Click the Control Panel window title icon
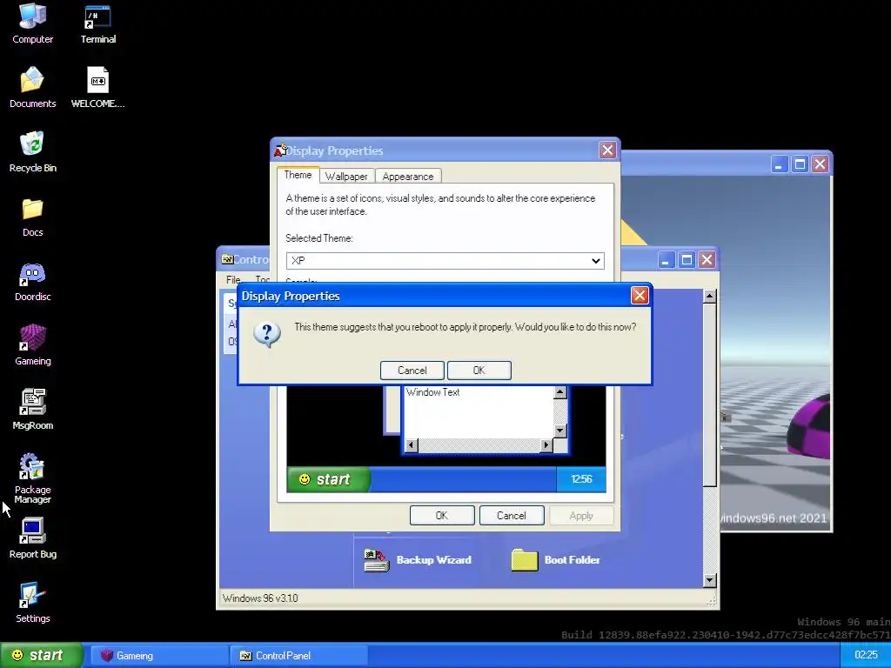891x668 pixels. [x=227, y=259]
